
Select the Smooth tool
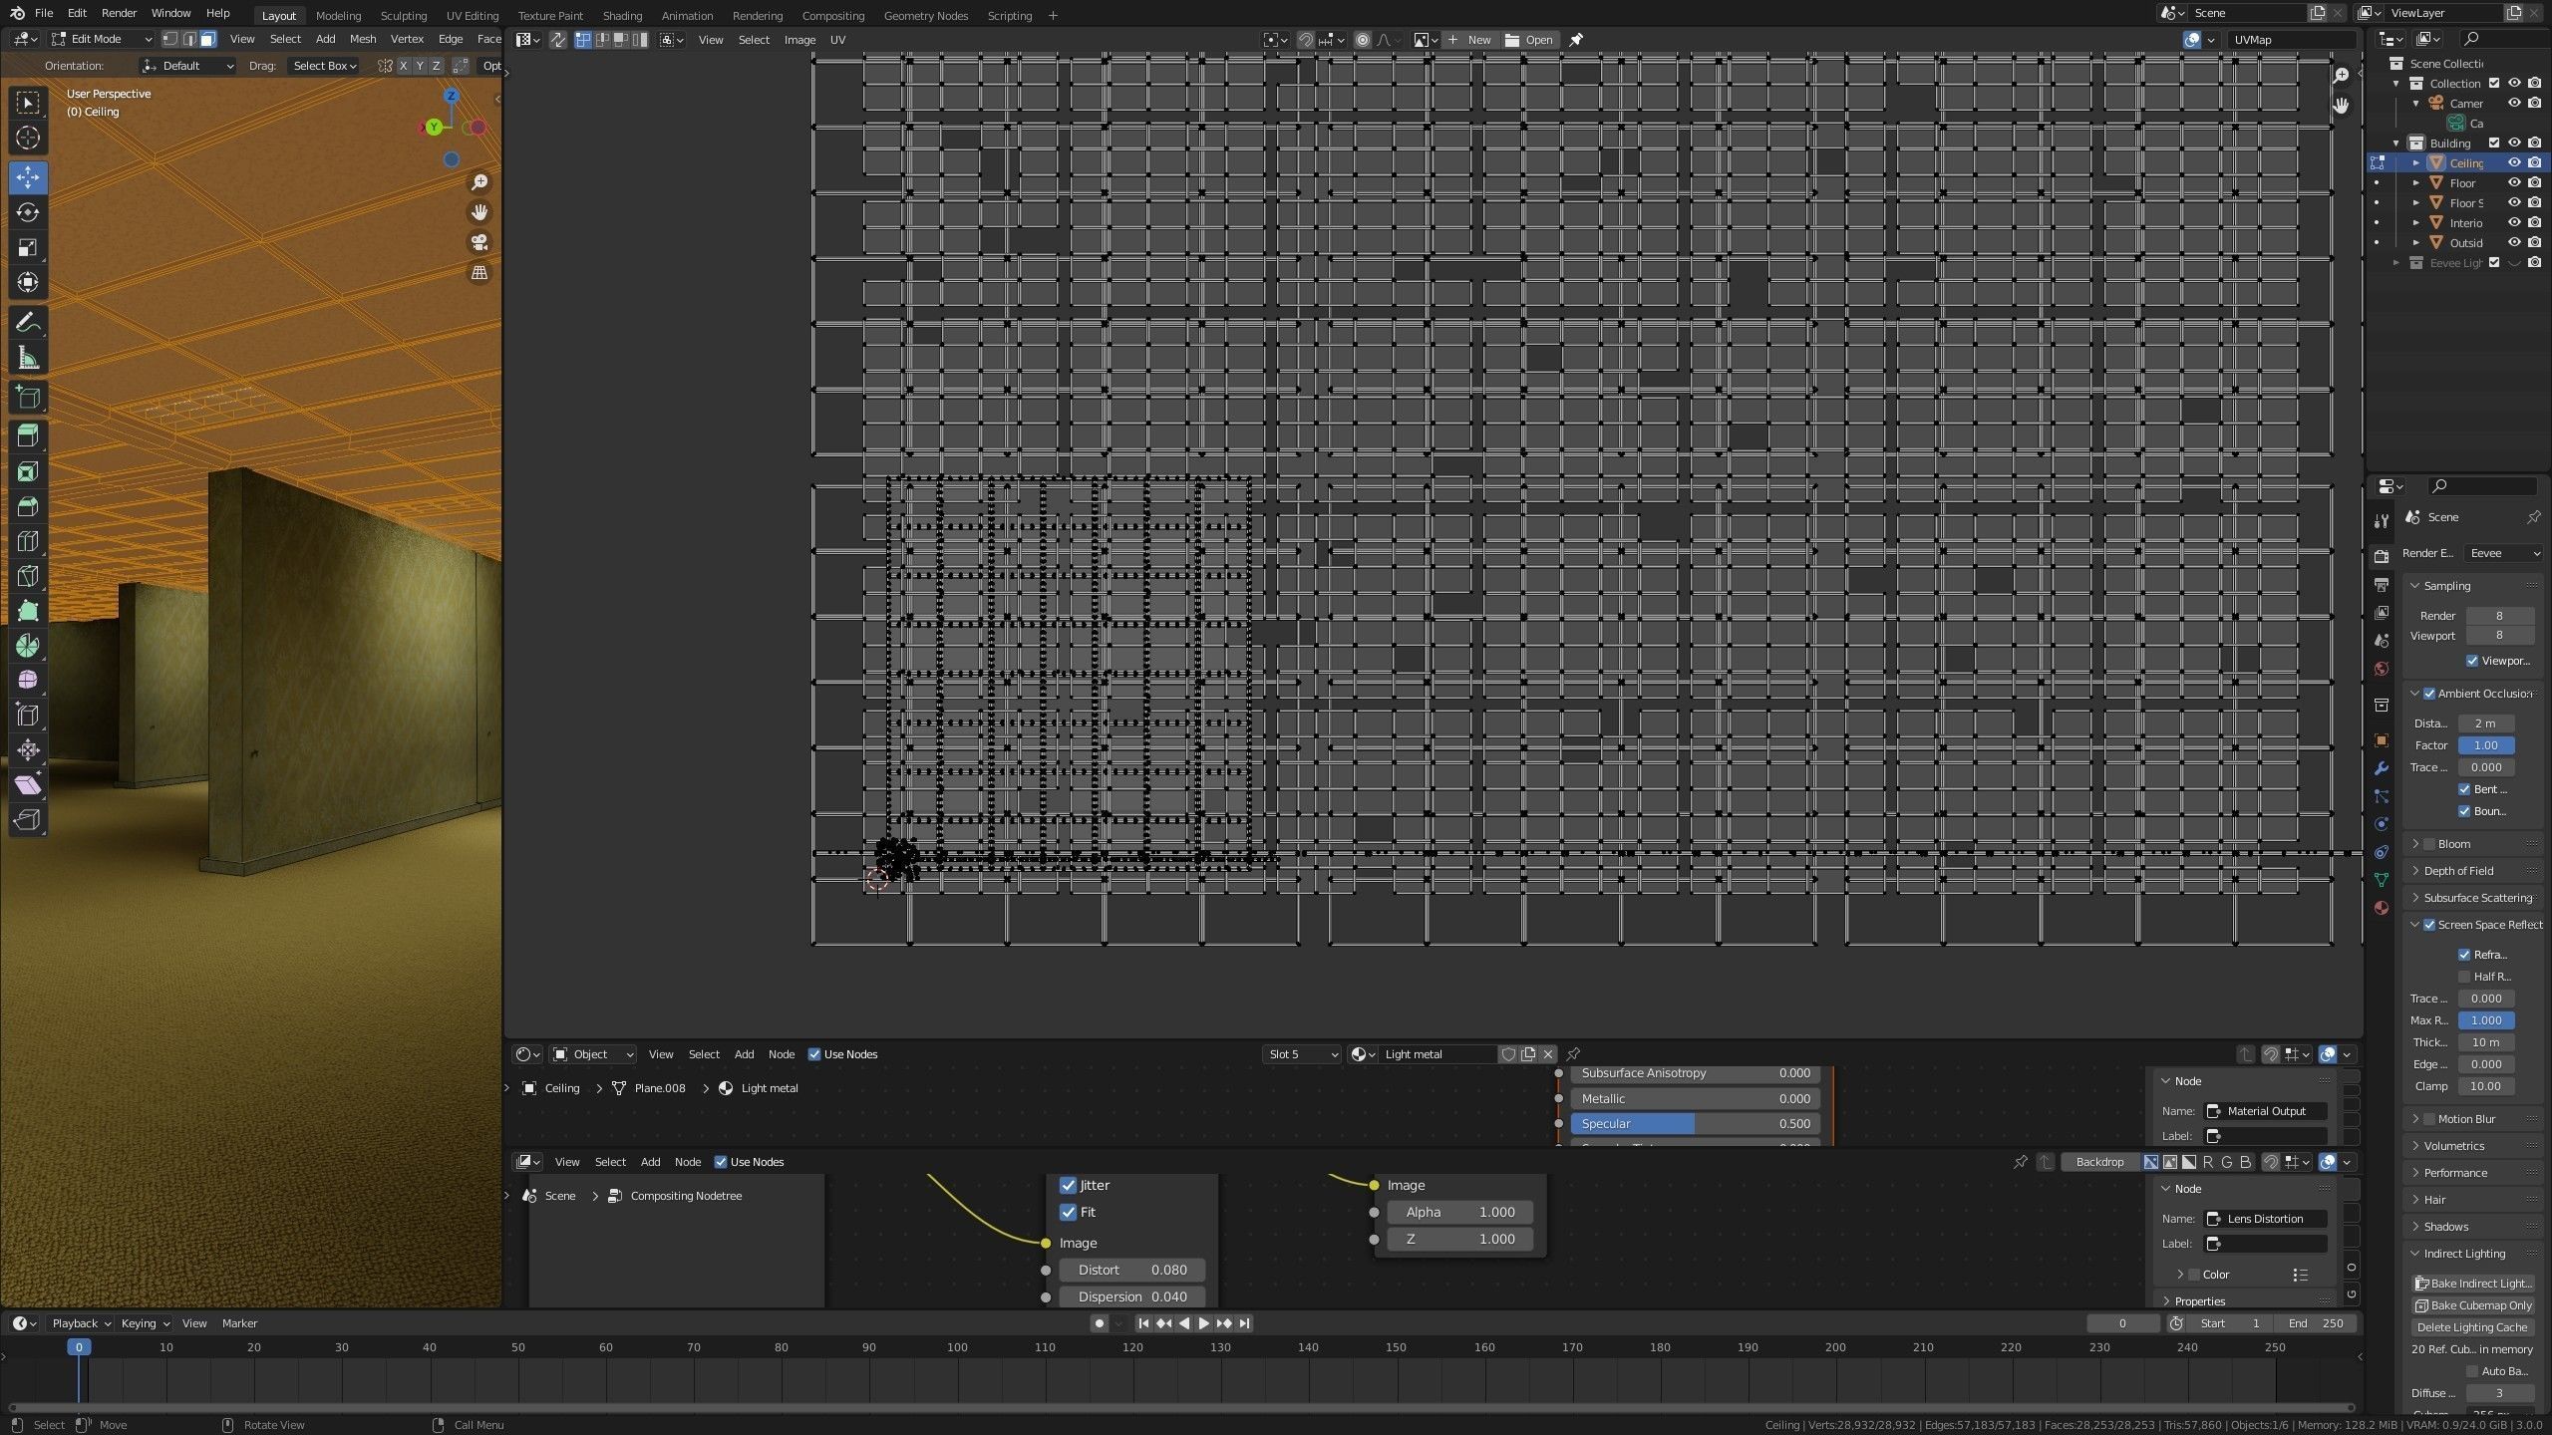tap(28, 681)
